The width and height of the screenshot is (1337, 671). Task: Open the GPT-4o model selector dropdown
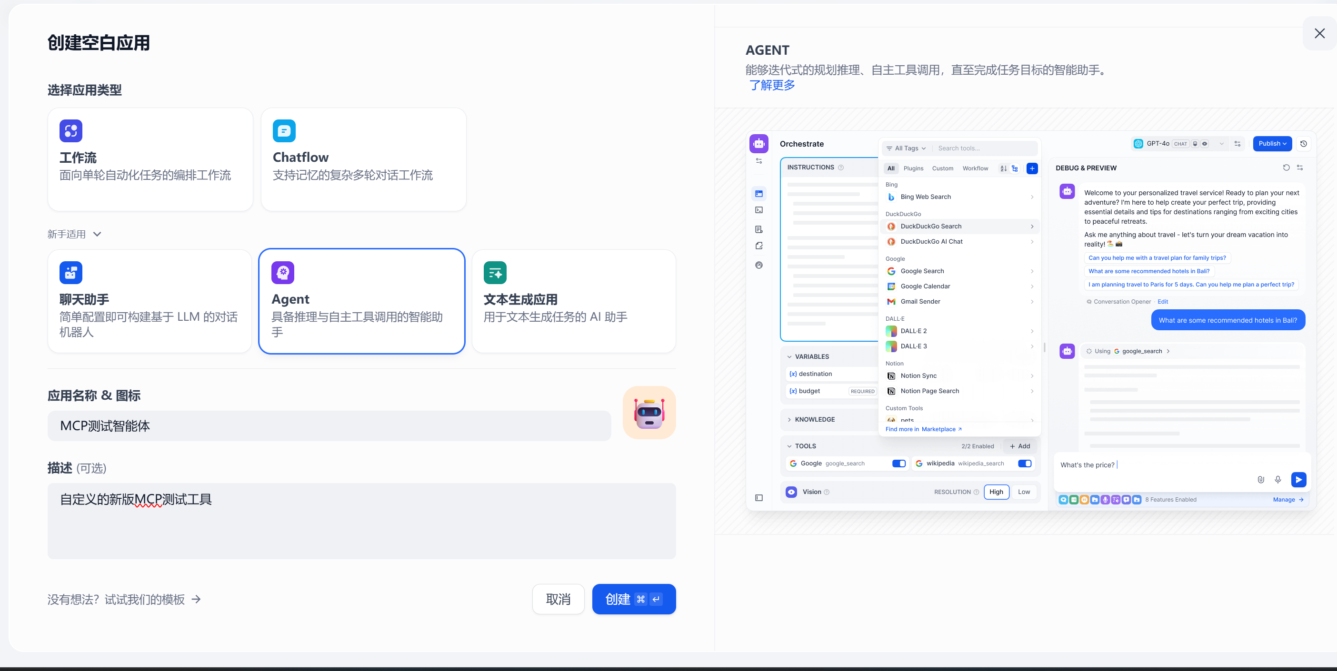point(1179,144)
